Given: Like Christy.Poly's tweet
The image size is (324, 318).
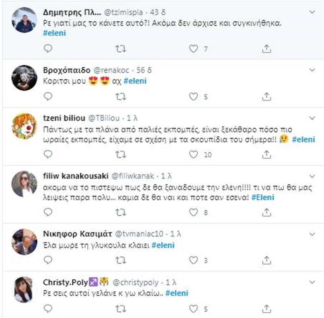Looking at the screenshot, I should (x=193, y=308).
